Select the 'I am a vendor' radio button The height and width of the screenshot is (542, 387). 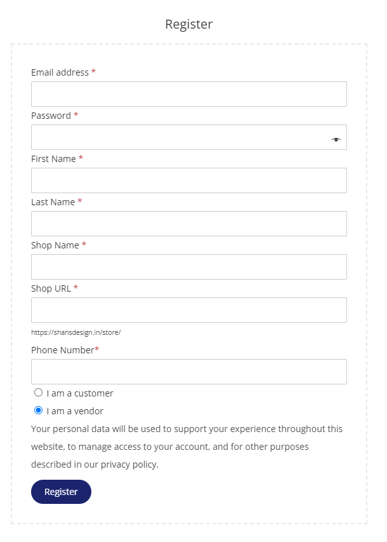[38, 410]
